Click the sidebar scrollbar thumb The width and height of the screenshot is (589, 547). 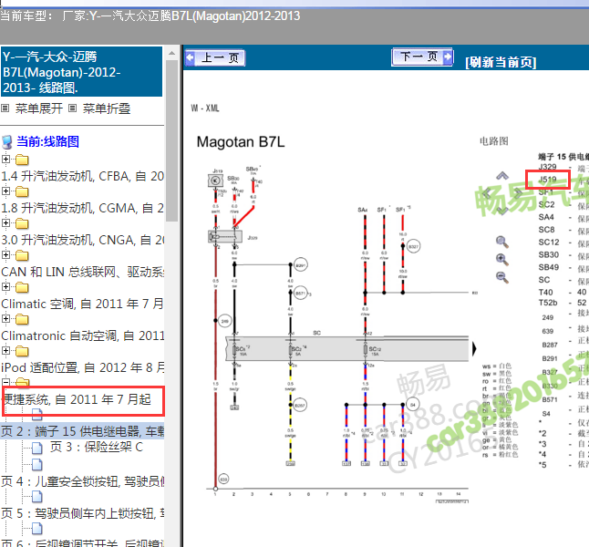(x=171, y=140)
